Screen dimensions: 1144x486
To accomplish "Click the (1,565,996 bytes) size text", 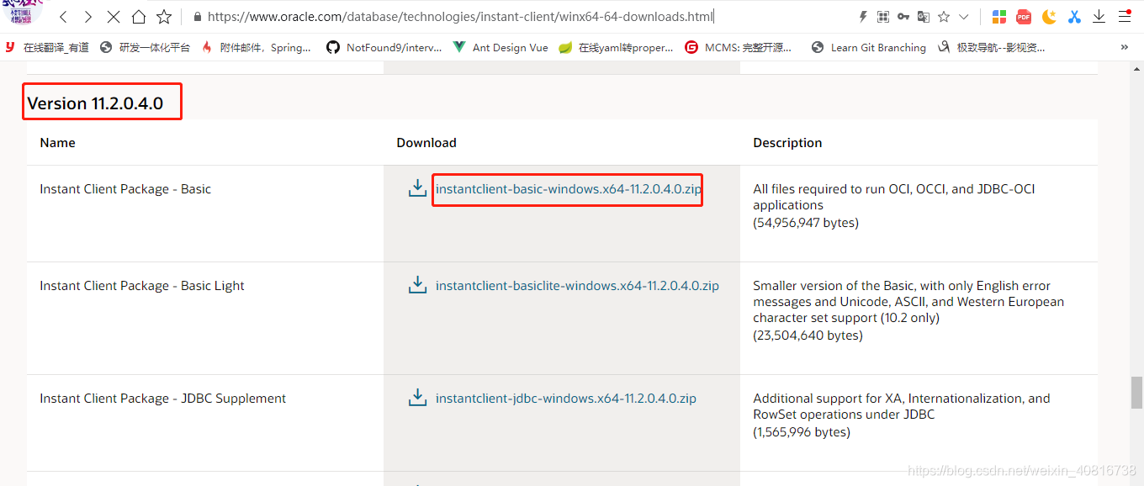I will point(802,432).
